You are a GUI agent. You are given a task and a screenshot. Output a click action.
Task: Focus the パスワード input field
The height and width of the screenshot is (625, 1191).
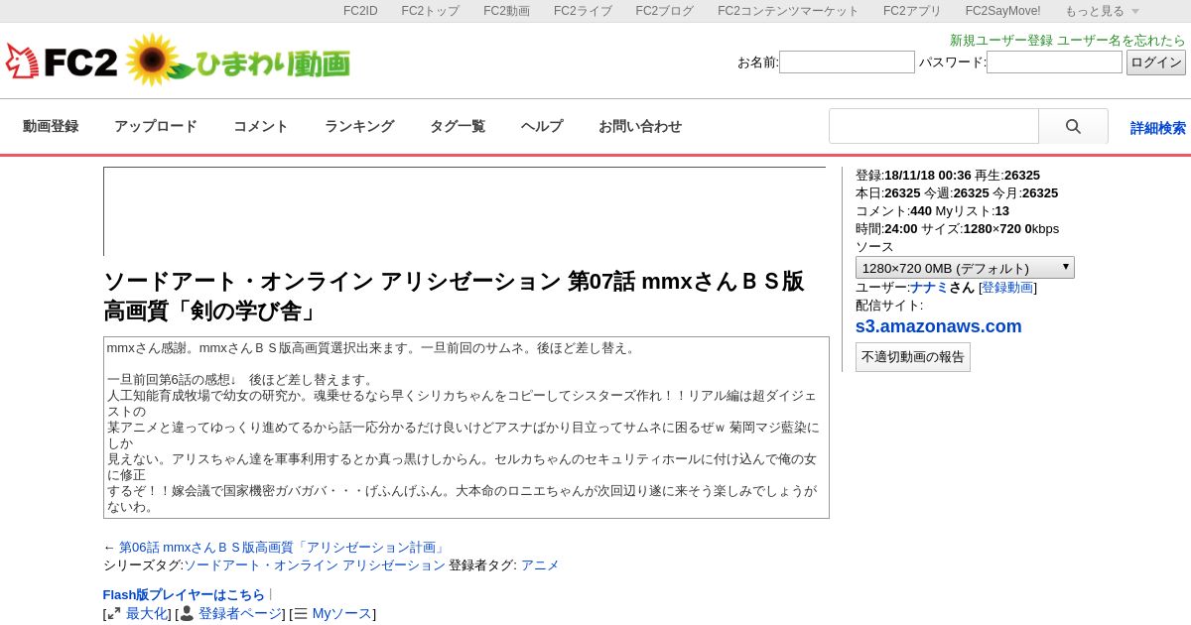click(x=1054, y=62)
